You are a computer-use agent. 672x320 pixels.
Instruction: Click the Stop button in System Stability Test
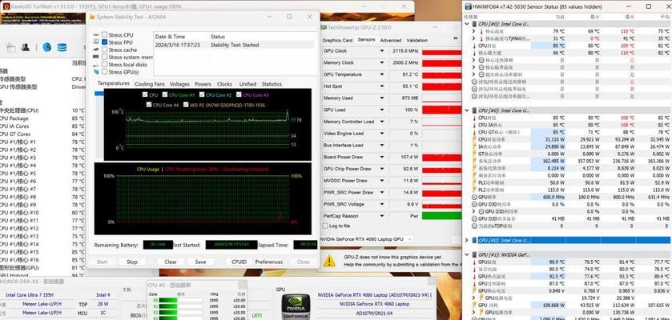[x=132, y=262]
